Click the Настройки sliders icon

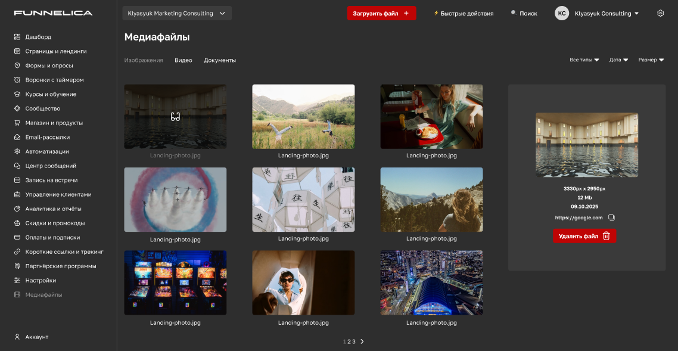point(17,280)
